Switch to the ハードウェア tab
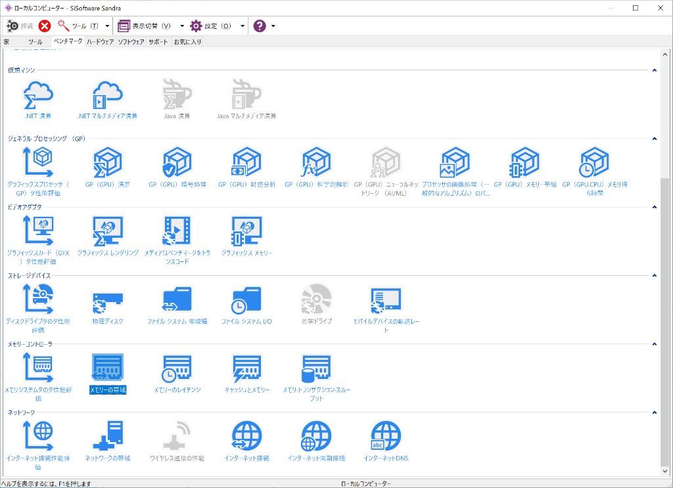673x488 pixels. (x=100, y=42)
